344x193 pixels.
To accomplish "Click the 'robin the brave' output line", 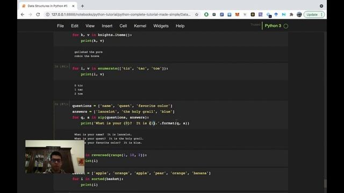I will click(x=87, y=56).
